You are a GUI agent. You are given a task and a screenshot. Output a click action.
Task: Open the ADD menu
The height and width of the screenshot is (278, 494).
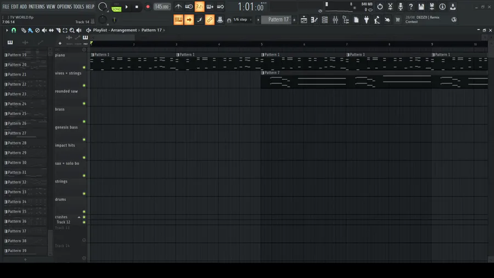point(23,7)
